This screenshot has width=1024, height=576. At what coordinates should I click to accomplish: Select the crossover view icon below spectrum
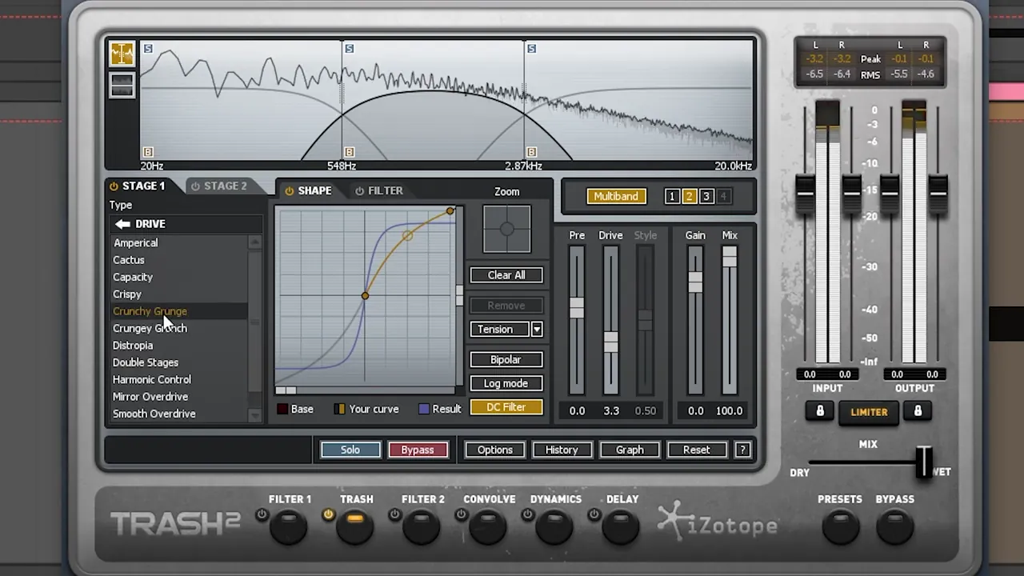(x=122, y=85)
